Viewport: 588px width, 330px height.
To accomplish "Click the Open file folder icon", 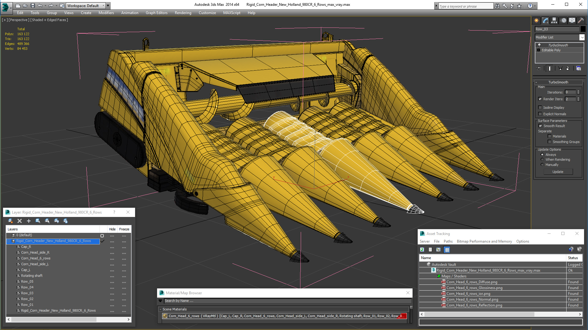I will click(x=25, y=5).
